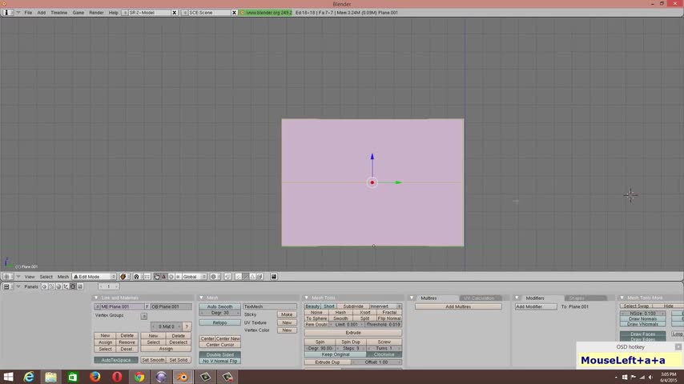This screenshot has height=384, width=684.
Task: Click the Info window type icon in the top header
Action: (6, 13)
